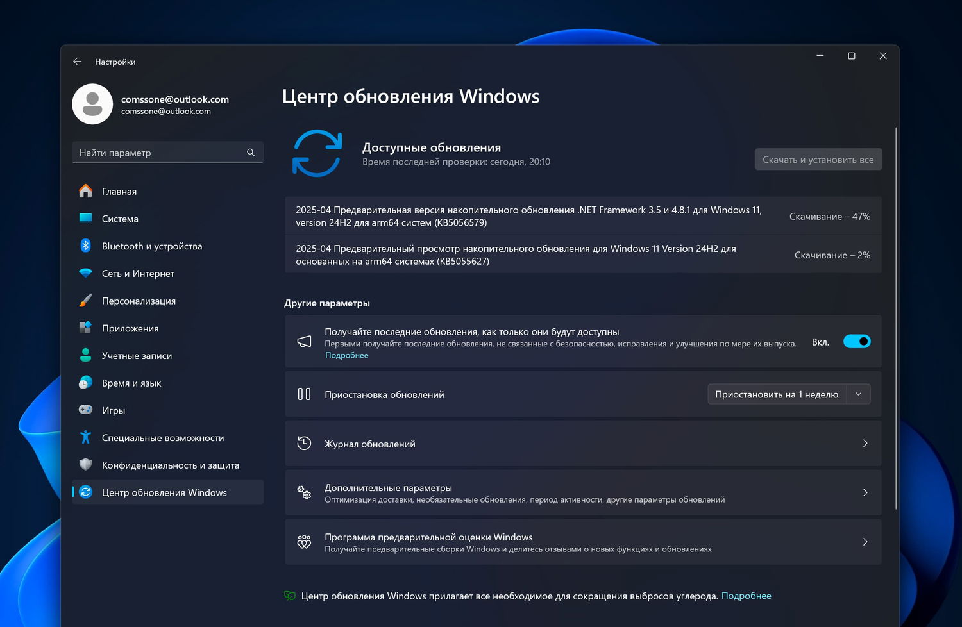
Task: Close the Настройки window
Action: coord(883,56)
